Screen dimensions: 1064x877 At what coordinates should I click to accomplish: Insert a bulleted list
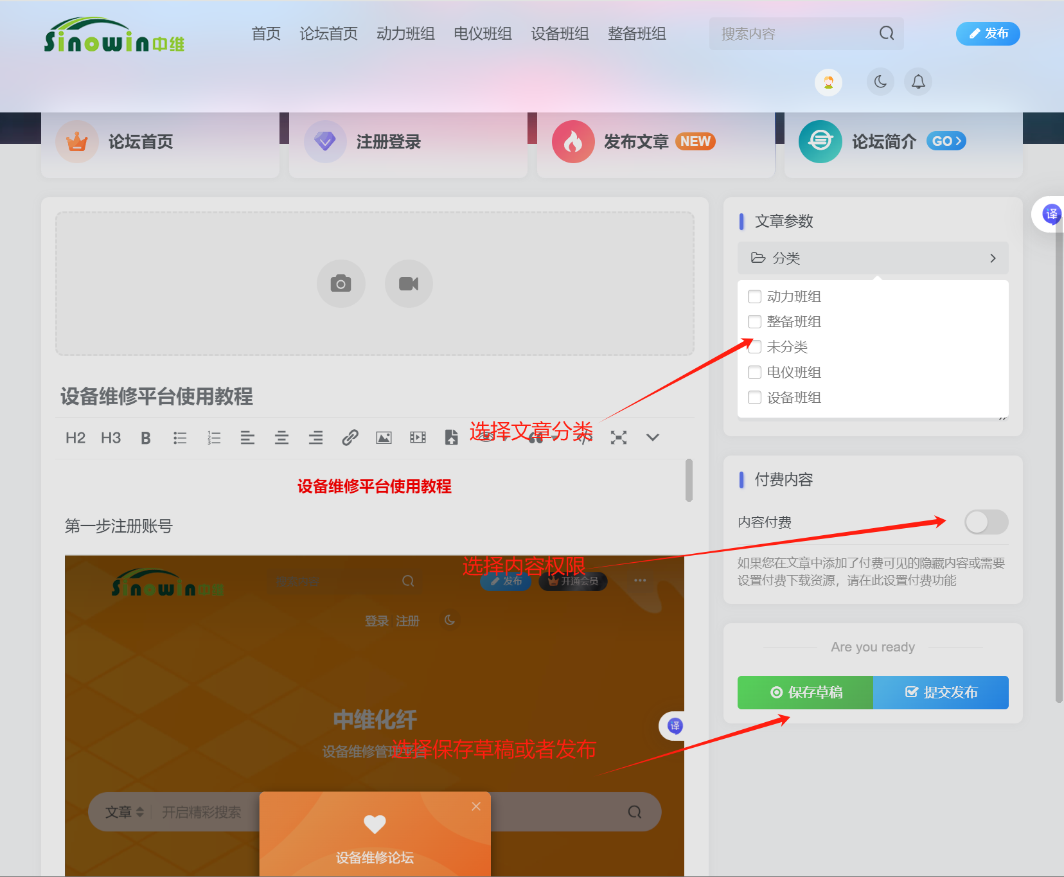[x=180, y=438]
